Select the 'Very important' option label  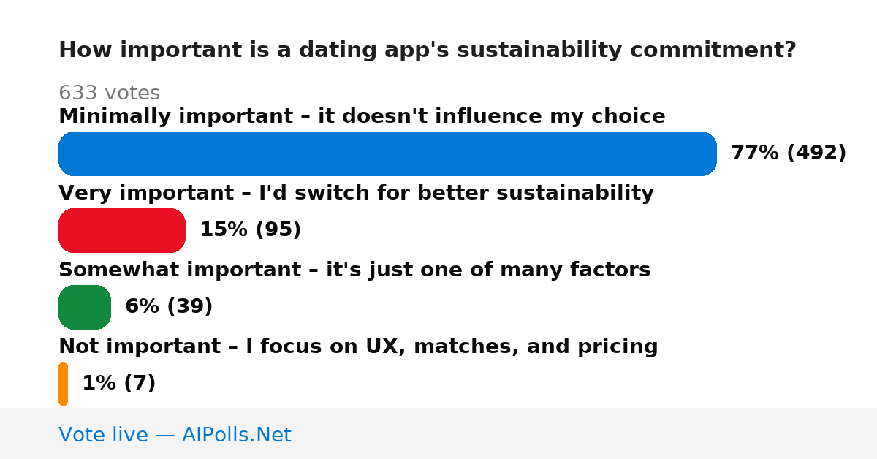pos(356,194)
